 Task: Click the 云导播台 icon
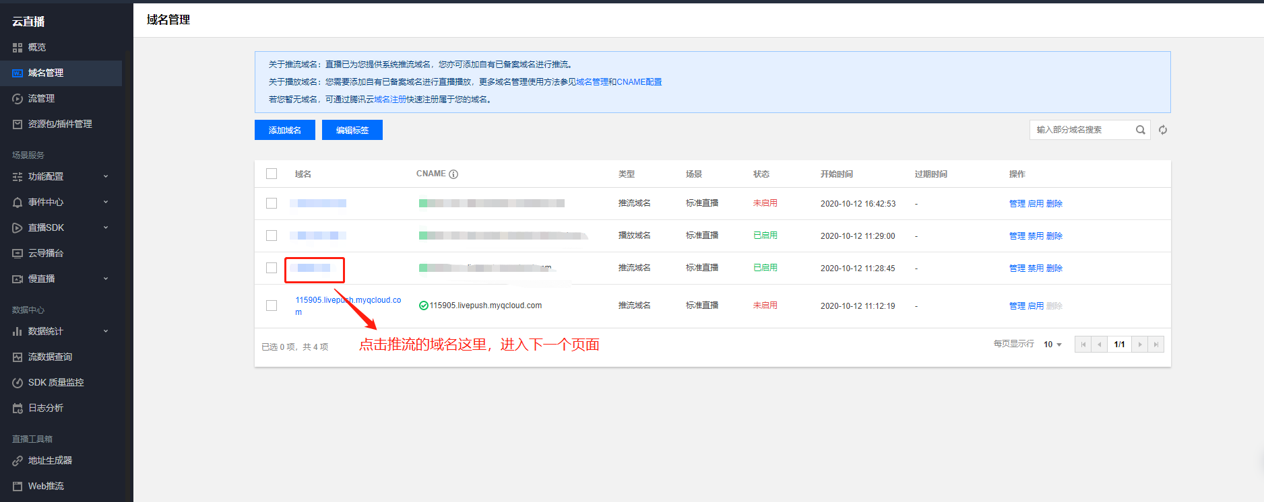[x=18, y=253]
